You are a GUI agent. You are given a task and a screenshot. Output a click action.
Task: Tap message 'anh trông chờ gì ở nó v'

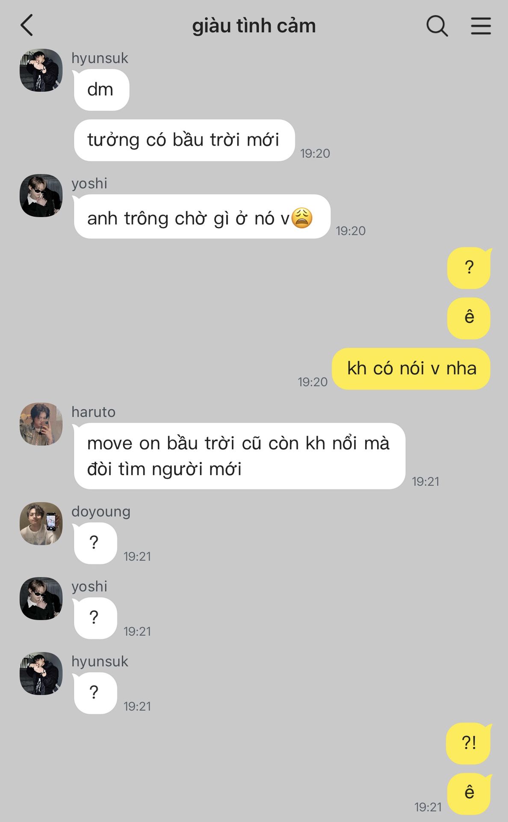[x=202, y=217]
